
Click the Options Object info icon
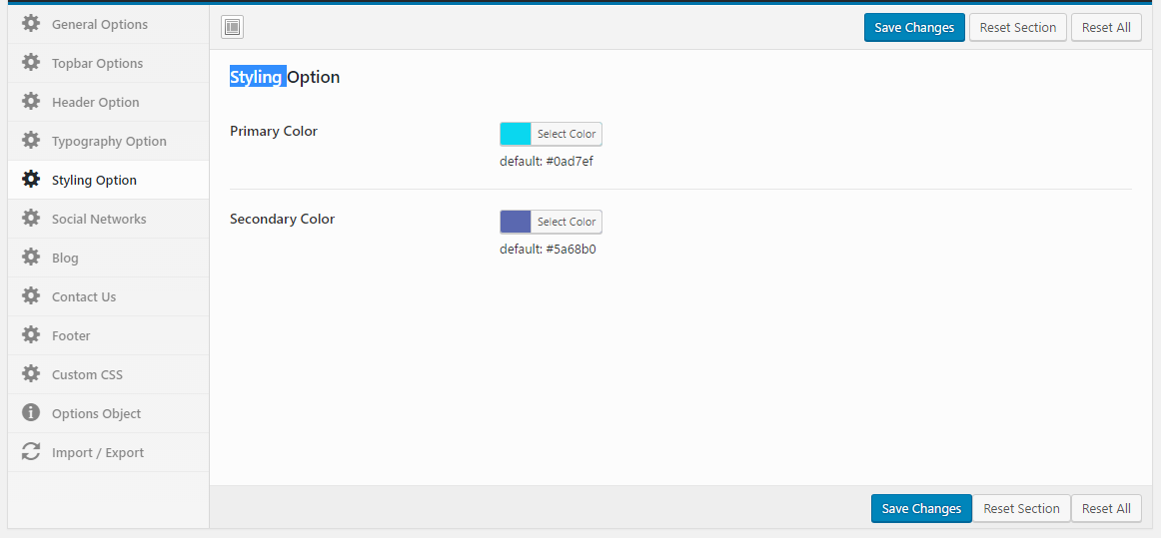coord(31,413)
